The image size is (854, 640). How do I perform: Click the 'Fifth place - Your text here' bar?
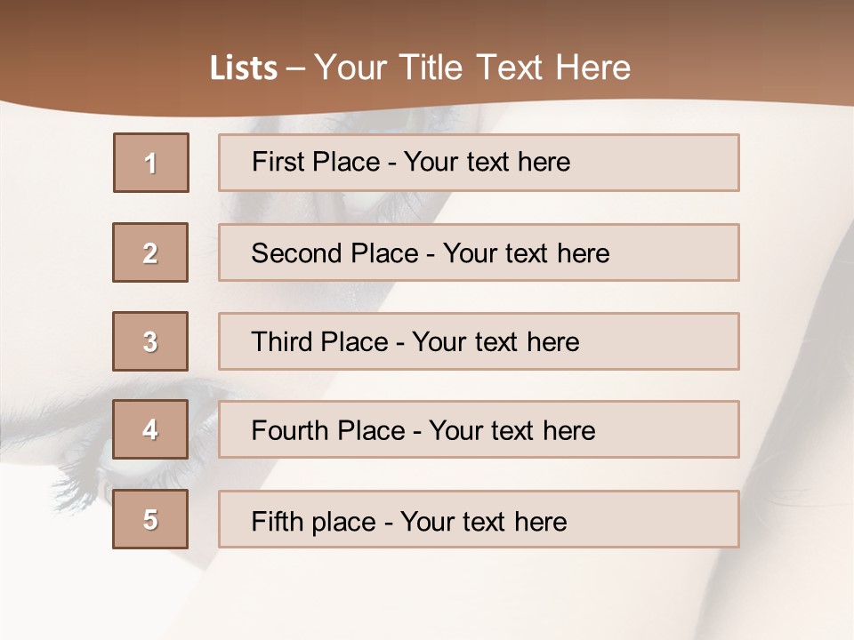pyautogui.click(x=479, y=519)
